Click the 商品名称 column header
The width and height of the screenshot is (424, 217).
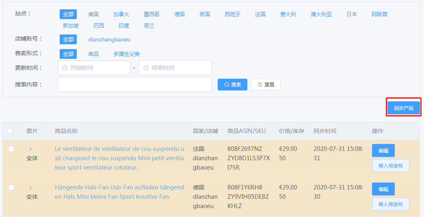tap(66, 131)
